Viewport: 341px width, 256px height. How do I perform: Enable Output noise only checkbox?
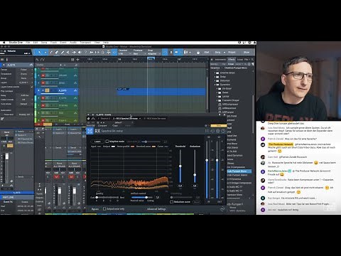tap(104, 209)
